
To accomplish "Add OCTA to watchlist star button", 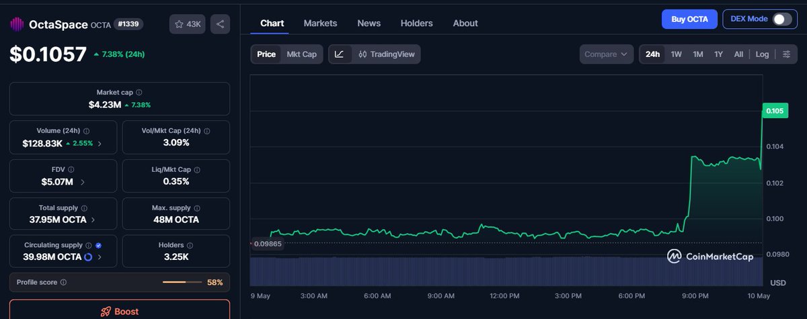I will [188, 24].
